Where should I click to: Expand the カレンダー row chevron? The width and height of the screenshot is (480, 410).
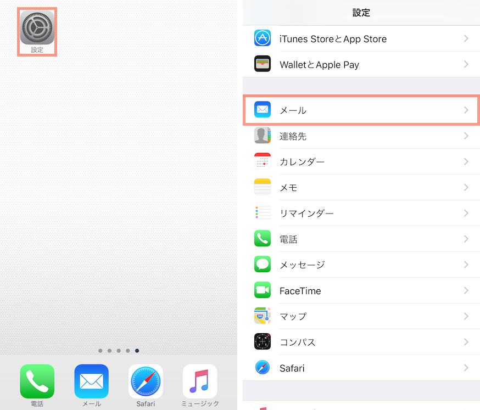pyautogui.click(x=466, y=161)
